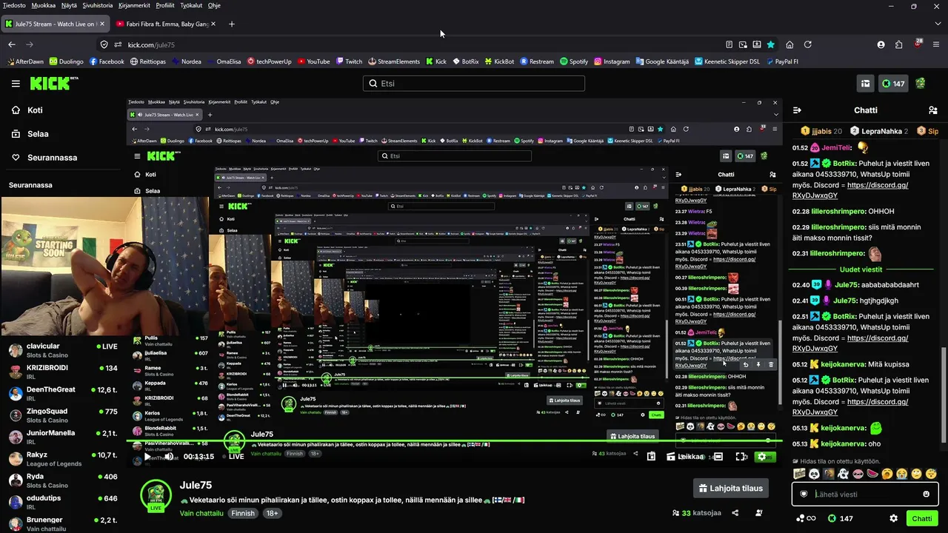Open the chat users list icon
The height and width of the screenshot is (533, 948).
[x=932, y=110]
